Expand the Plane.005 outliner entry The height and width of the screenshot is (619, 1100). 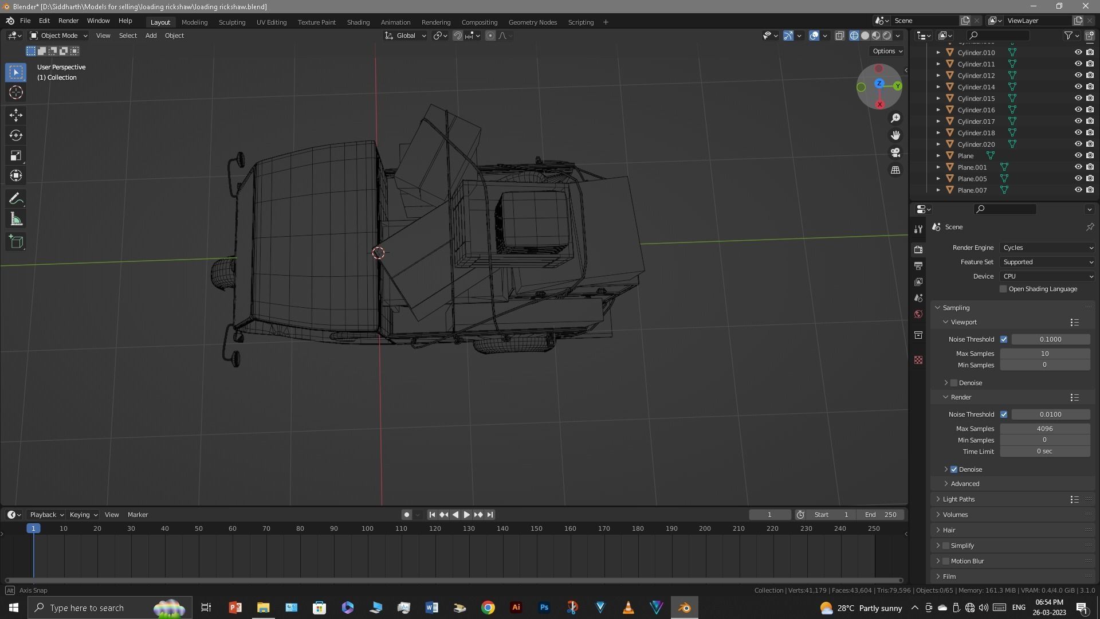point(938,179)
